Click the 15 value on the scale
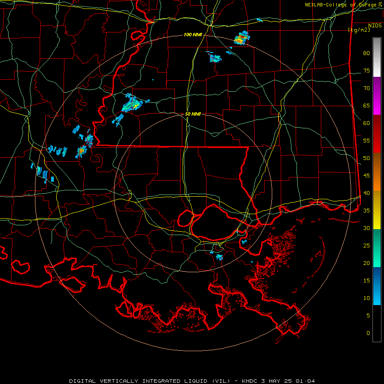This screenshot has width=384, height=384. (x=367, y=280)
